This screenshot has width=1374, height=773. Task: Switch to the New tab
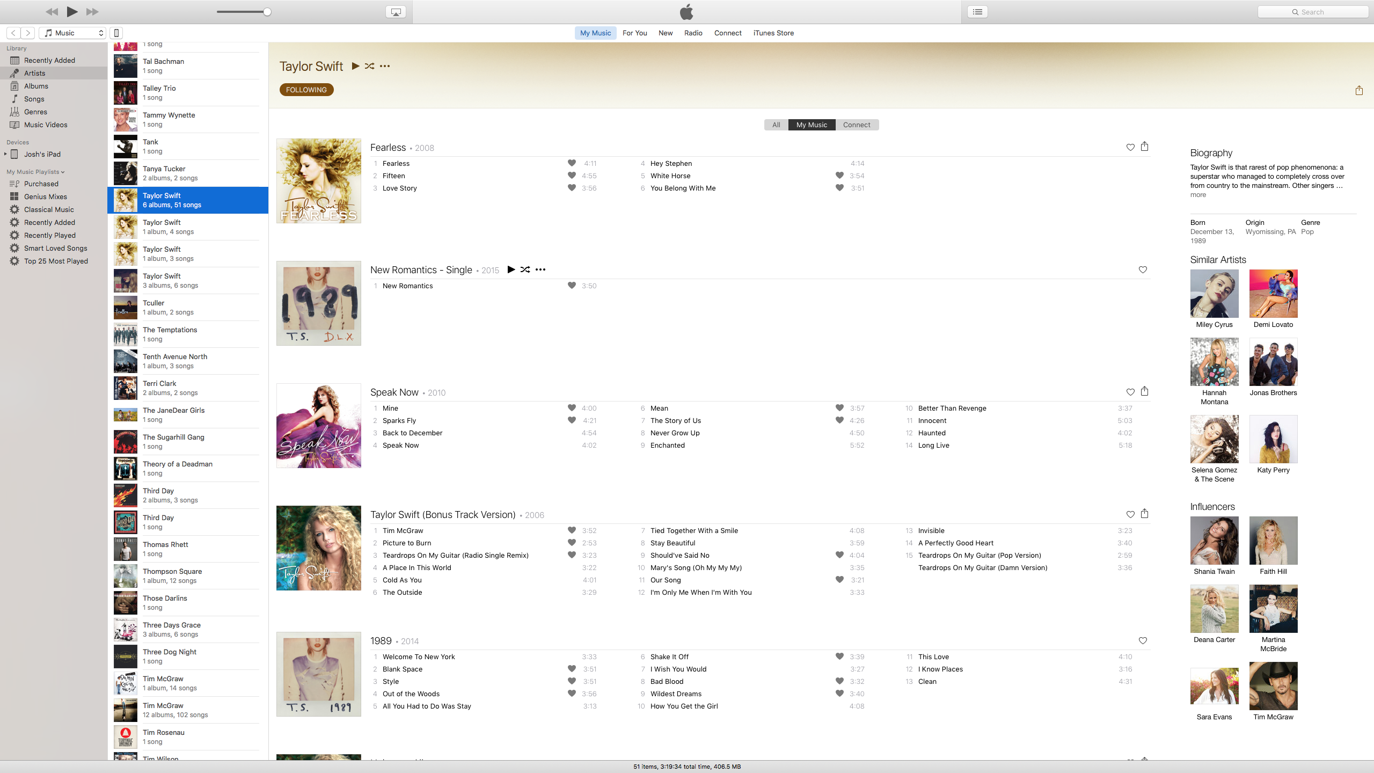pos(666,33)
